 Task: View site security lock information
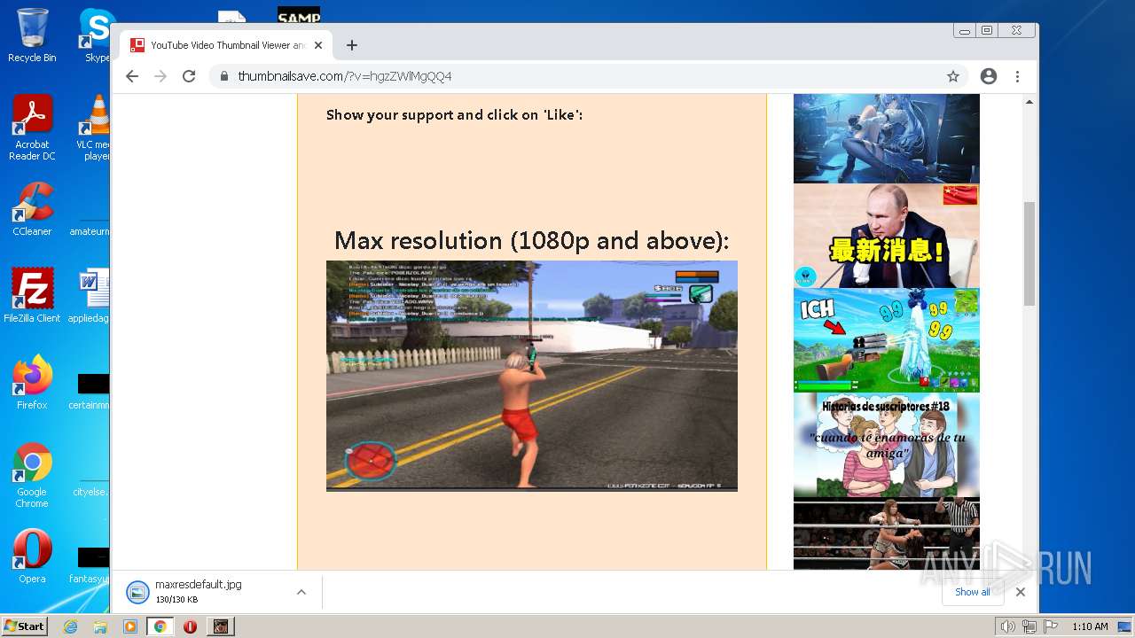tap(223, 76)
